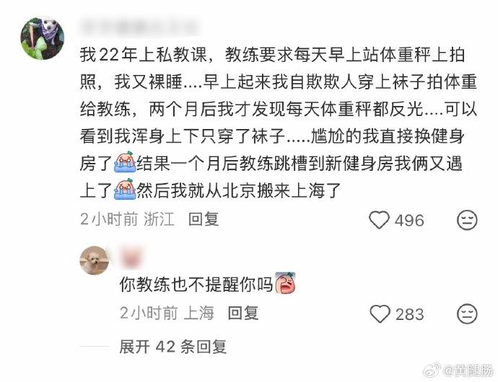Tap the 2小时前 浙江 timestamp
Image resolution: width=498 pixels, height=382 pixels.
pyautogui.click(x=127, y=220)
